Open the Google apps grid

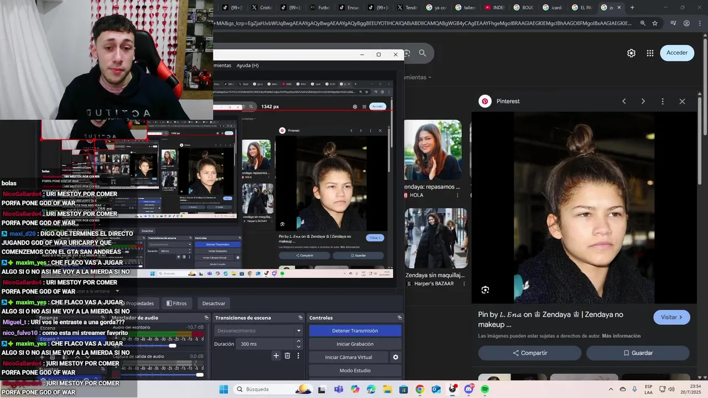(650, 53)
